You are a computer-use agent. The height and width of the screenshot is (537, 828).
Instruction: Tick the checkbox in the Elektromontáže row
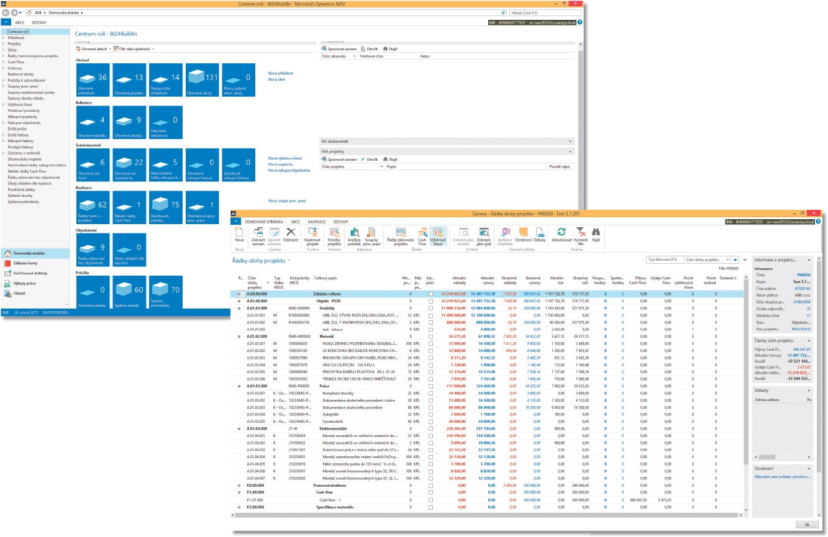coord(430,428)
